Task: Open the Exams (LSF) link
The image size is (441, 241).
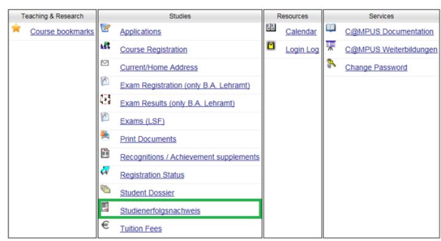Action: [x=142, y=121]
